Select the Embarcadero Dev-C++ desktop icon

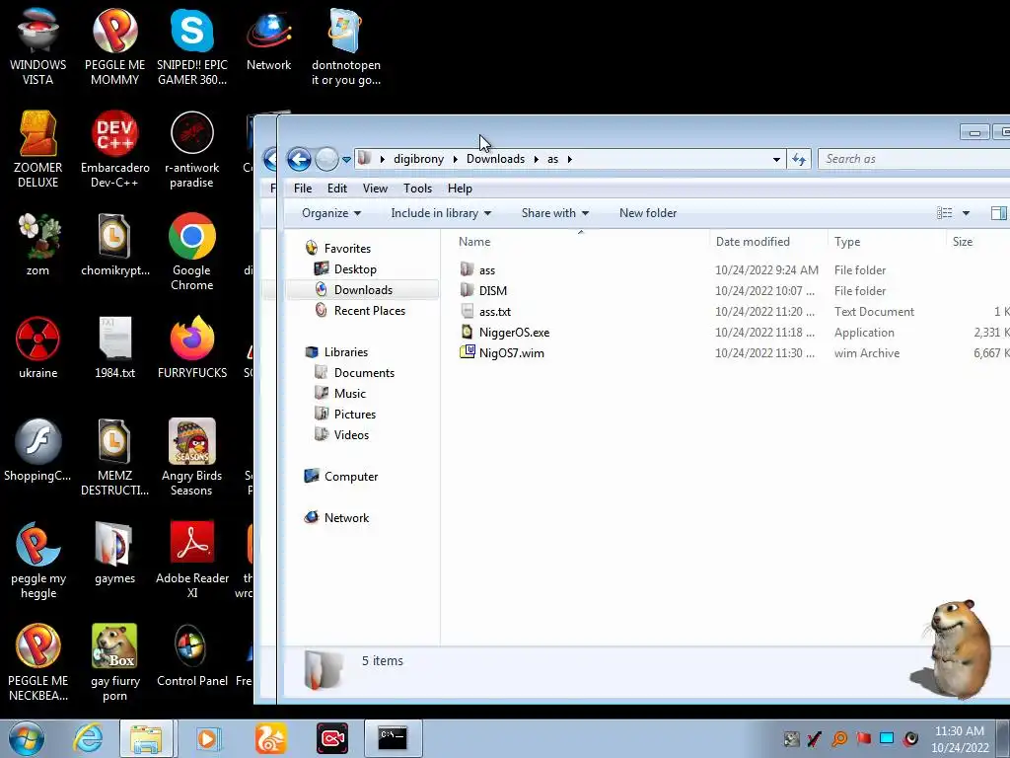[x=114, y=150]
